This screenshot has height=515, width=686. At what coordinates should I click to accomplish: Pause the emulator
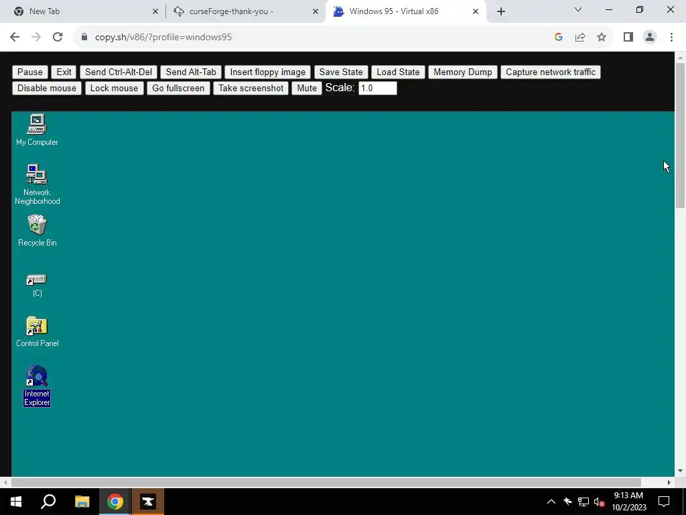click(29, 72)
